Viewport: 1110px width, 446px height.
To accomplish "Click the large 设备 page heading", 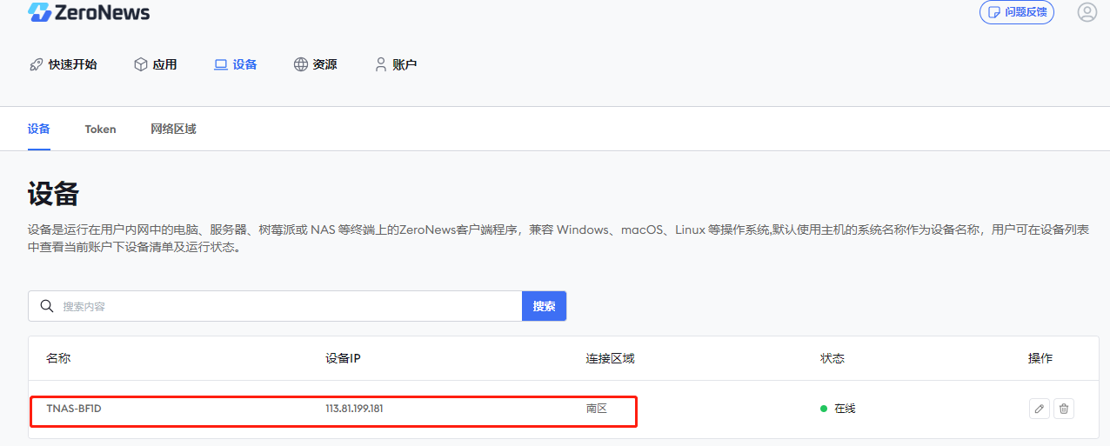I will [53, 194].
